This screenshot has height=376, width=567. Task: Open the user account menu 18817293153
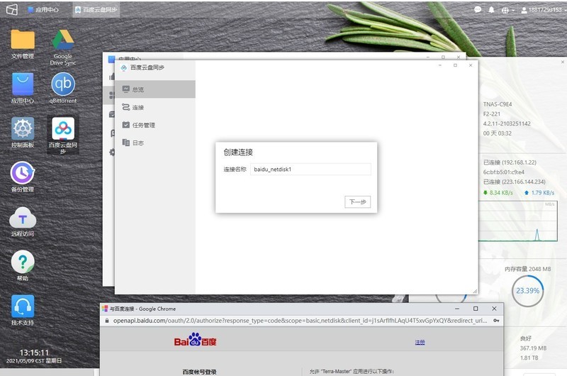[544, 10]
